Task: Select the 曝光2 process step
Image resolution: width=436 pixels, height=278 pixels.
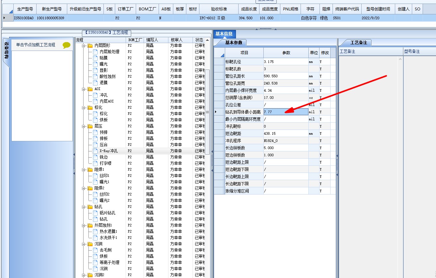Action: [x=104, y=200]
